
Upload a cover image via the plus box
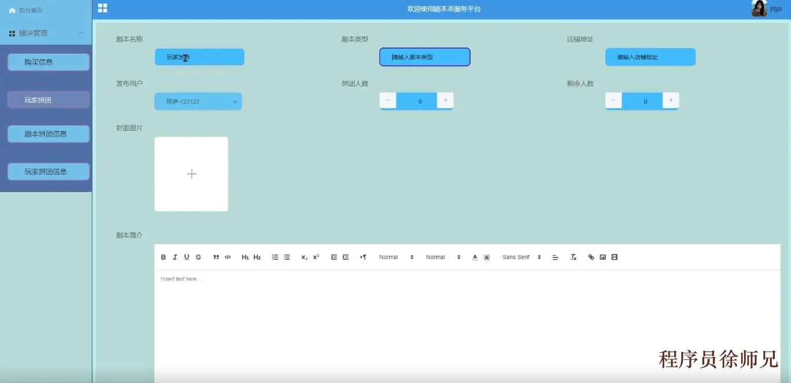191,174
